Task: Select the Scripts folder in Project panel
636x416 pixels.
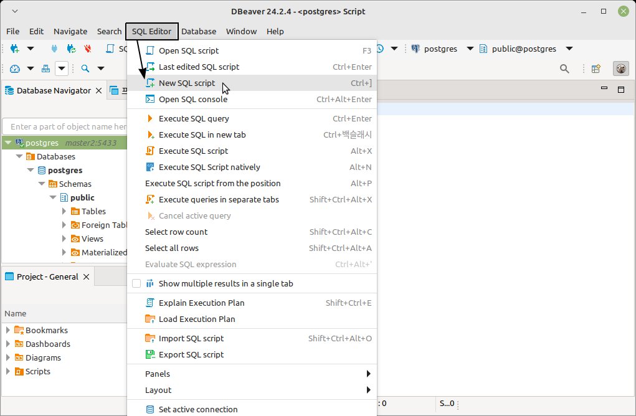Action: pos(37,371)
